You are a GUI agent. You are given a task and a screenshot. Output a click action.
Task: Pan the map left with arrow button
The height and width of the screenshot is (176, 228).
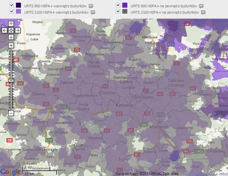click(x=4, y=31)
